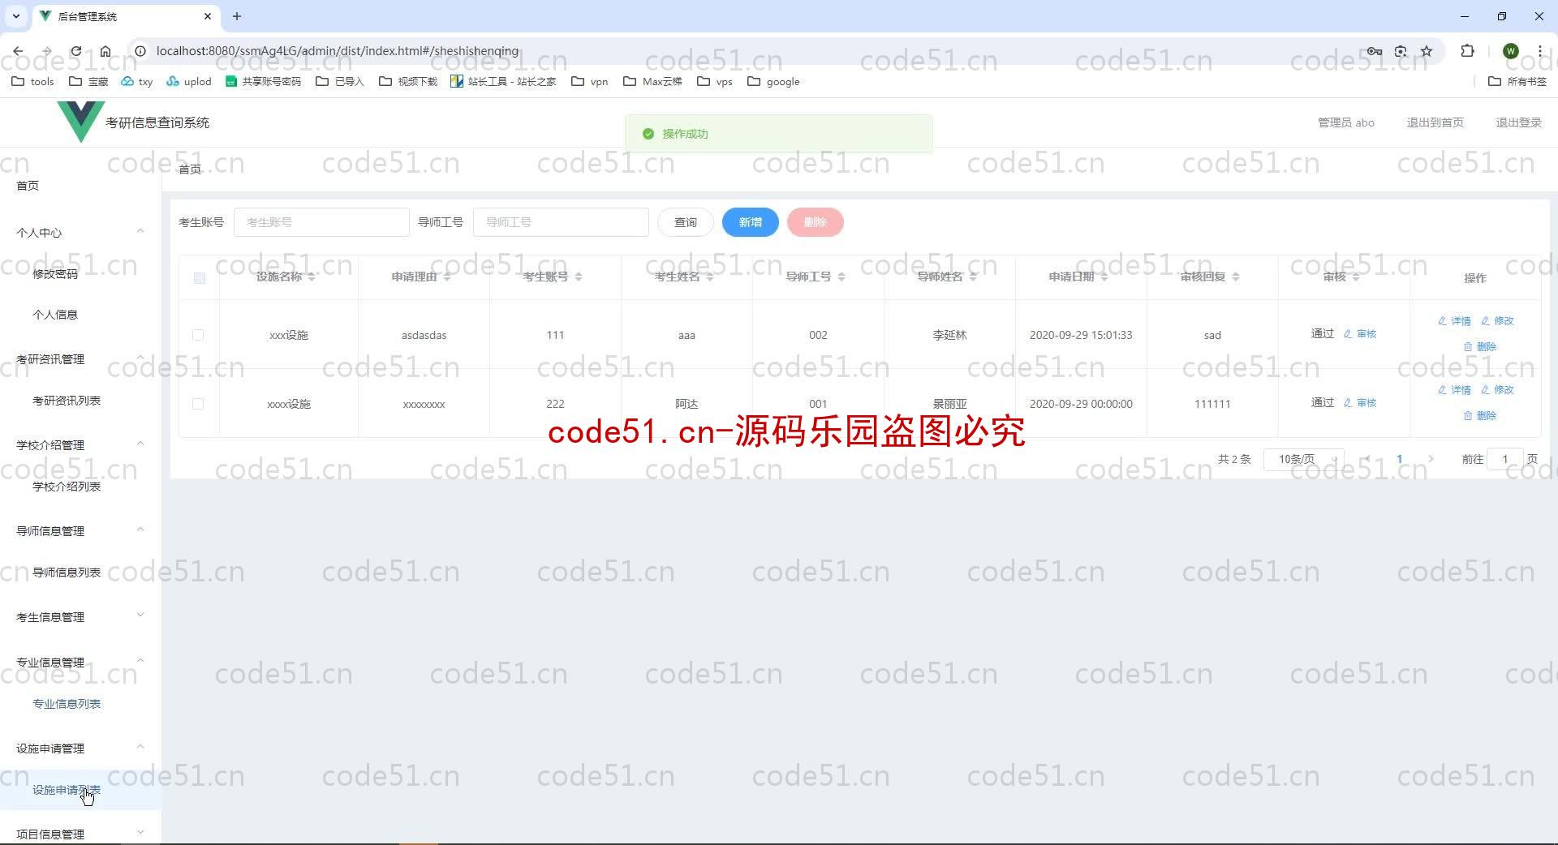The image size is (1558, 845).
Task: Open 学校介绍列表 in the sidebar
Action: [67, 487]
